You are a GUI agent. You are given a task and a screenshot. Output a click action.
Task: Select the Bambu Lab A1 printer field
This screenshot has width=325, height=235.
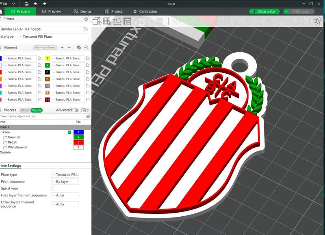click(x=41, y=29)
